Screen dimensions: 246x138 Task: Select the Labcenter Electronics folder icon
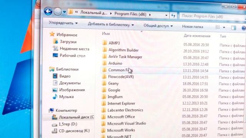[x=103, y=110]
